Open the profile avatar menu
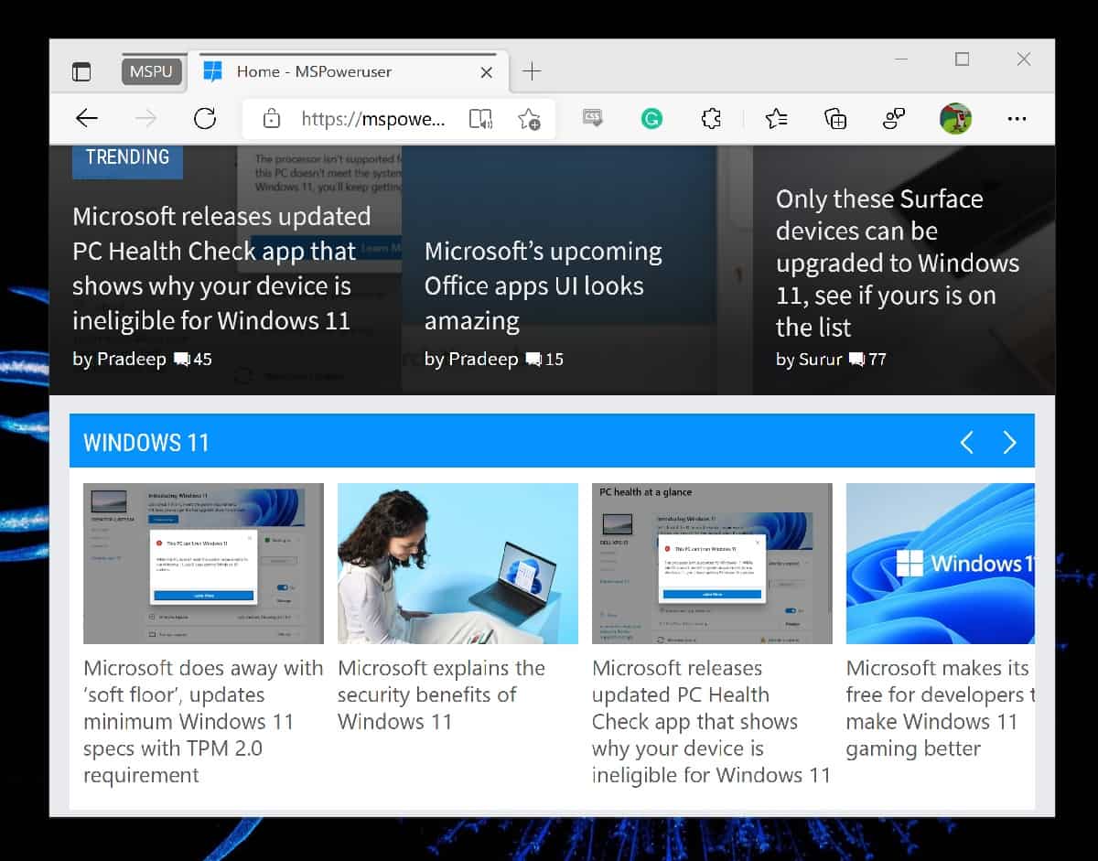The height and width of the screenshot is (861, 1098). coord(955,118)
